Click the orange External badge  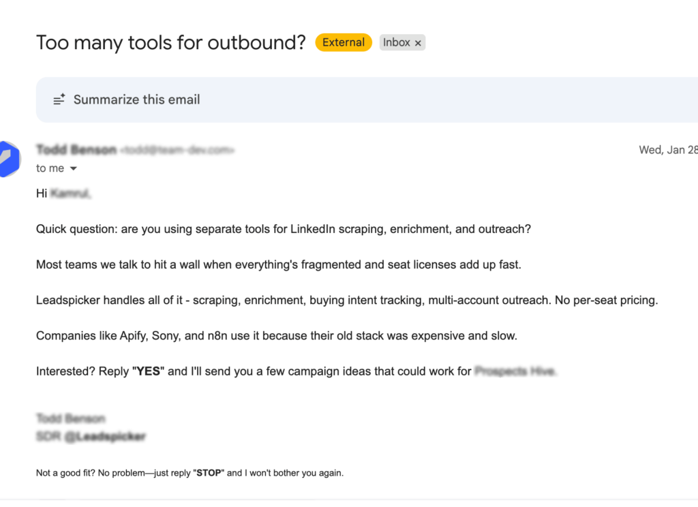pos(343,42)
